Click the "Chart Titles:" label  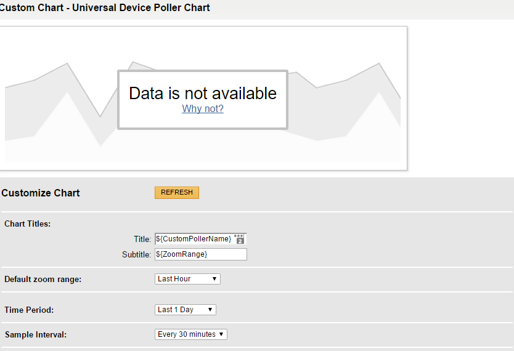(x=28, y=224)
